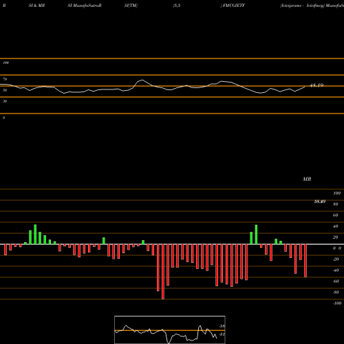Screen dimensions: 344x344
Task: Click the 0 label below the RSI panel
Action: pyautogui.click(x=3, y=118)
